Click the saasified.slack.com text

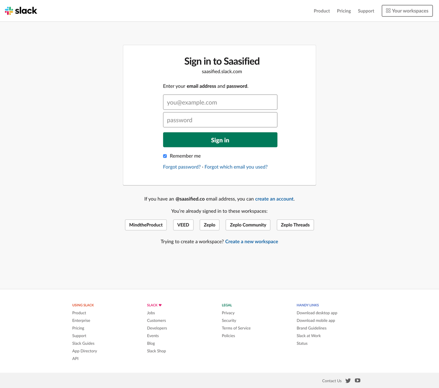pos(222,72)
